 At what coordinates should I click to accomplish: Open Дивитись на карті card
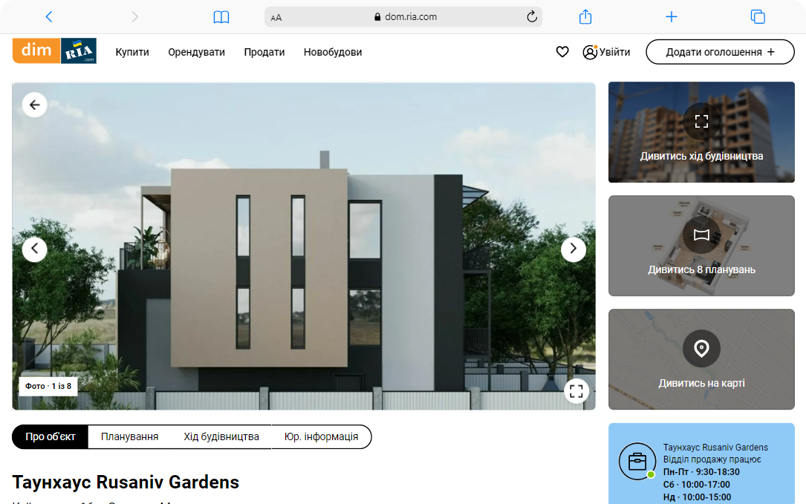(x=702, y=359)
